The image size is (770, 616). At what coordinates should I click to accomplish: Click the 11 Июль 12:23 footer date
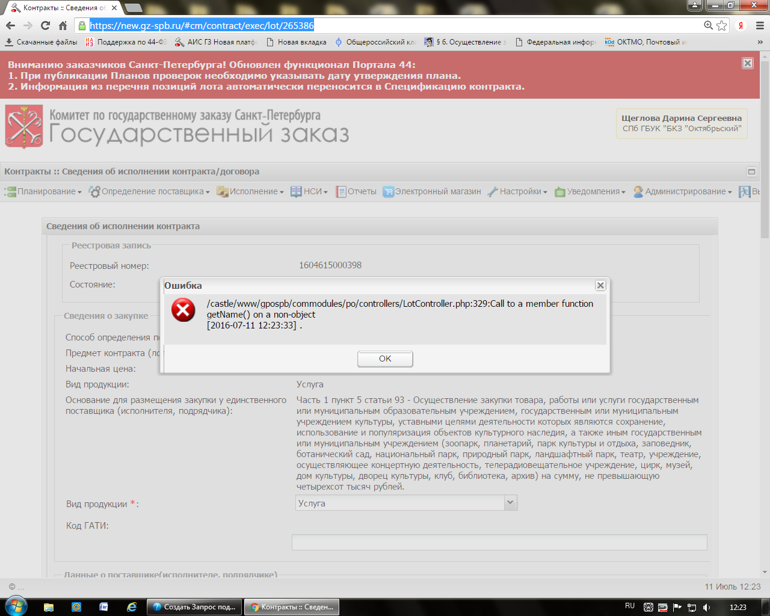(x=733, y=587)
